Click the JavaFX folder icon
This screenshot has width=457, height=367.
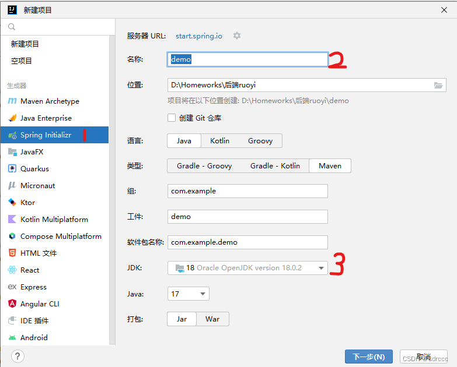pyautogui.click(x=12, y=151)
